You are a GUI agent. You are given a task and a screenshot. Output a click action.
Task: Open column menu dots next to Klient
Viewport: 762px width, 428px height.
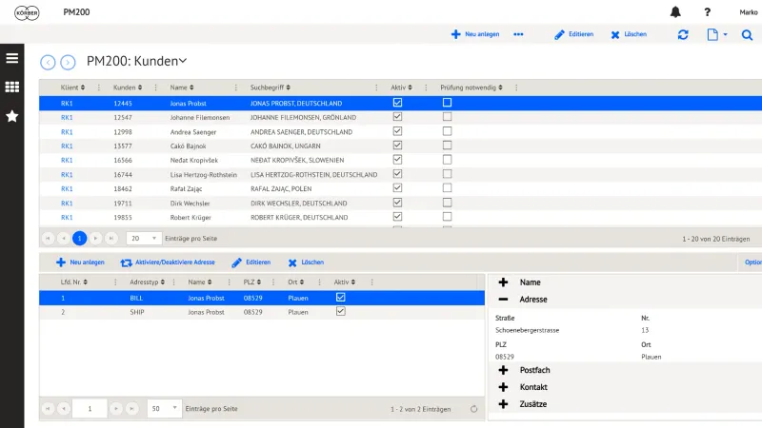[x=99, y=88]
